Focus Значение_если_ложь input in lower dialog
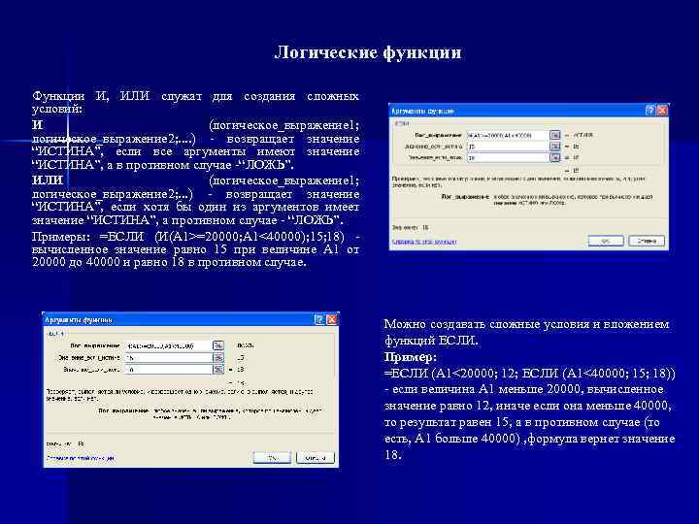 (x=169, y=370)
